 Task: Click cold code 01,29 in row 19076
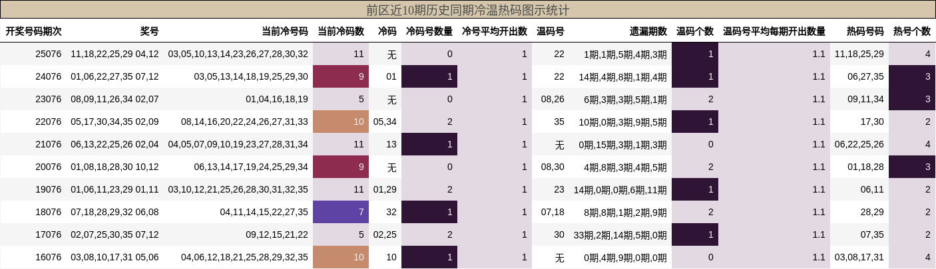point(385,190)
